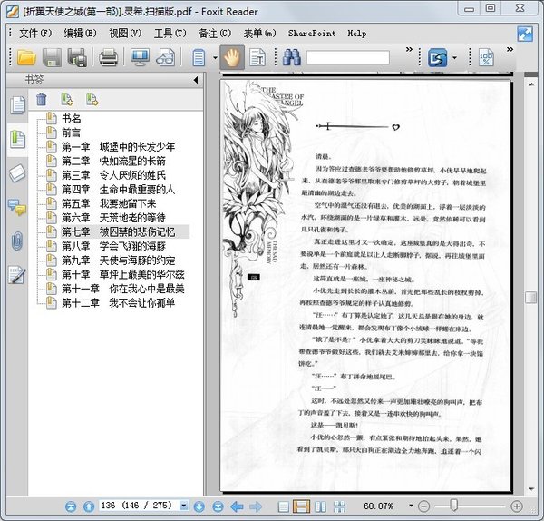This screenshot has height=521, width=544.
Task: Open the Help menu
Action: 357,34
